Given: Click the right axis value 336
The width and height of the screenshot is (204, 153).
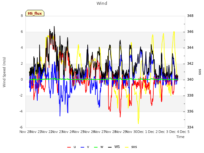Looking at the screenshot, I should tap(190, 111).
